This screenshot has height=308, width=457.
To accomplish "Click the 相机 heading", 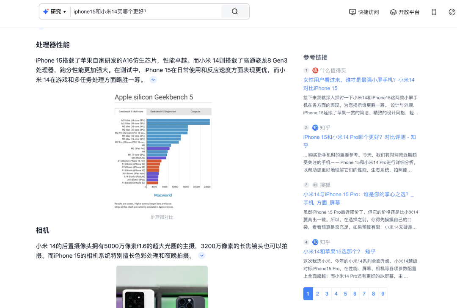I will tap(43, 231).
